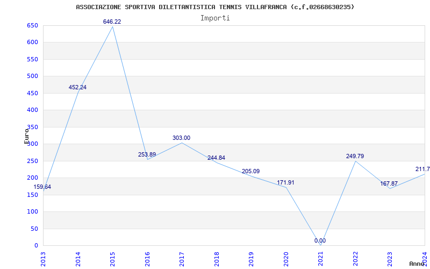Click the 646.22 peak value label
This screenshot has height=269, width=430.
112,22
